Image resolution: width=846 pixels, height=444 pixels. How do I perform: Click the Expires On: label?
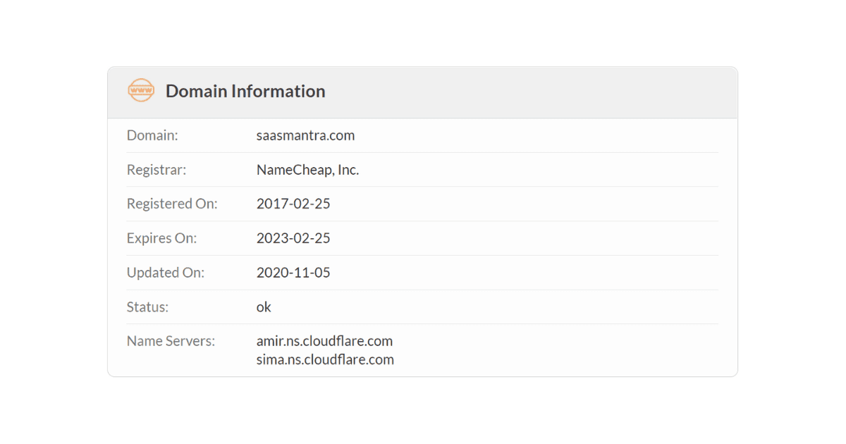(161, 238)
